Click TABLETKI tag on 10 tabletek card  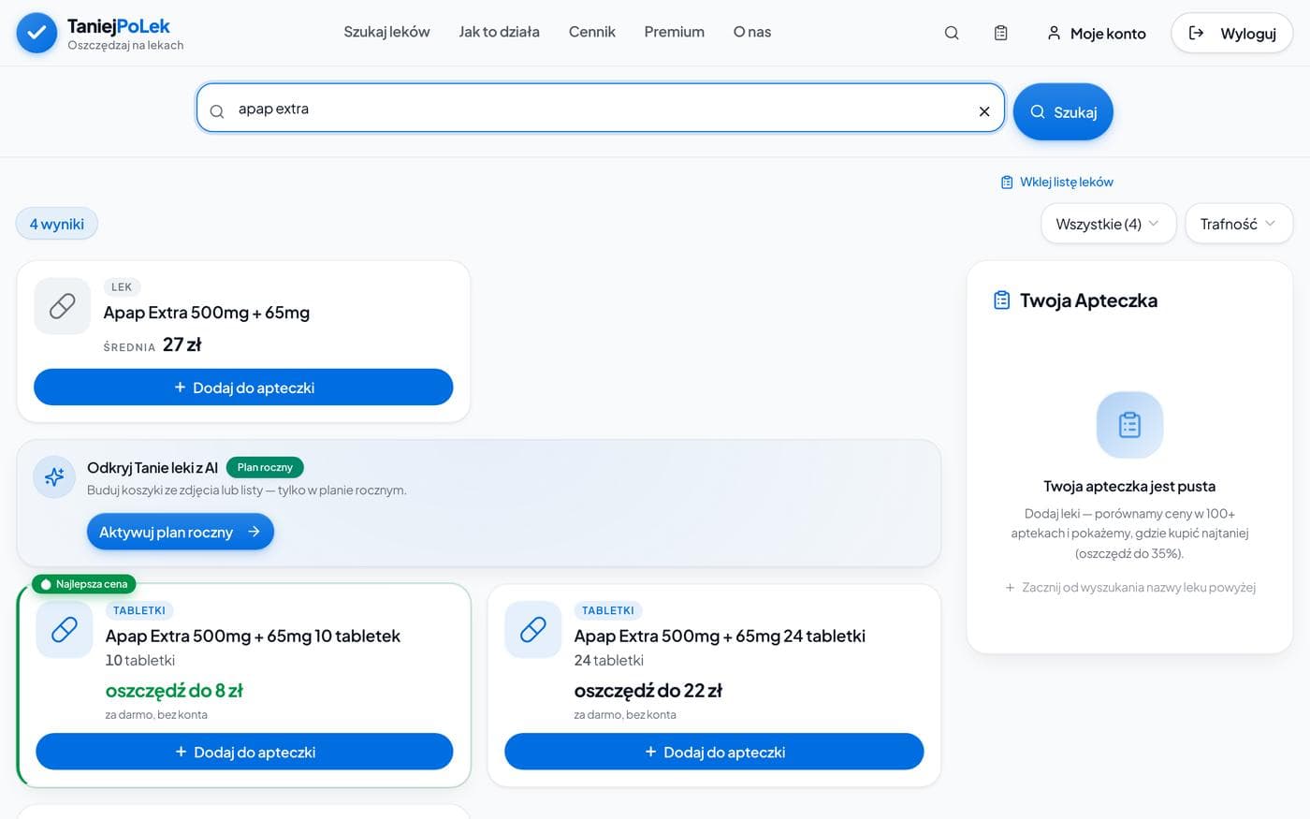(x=139, y=610)
